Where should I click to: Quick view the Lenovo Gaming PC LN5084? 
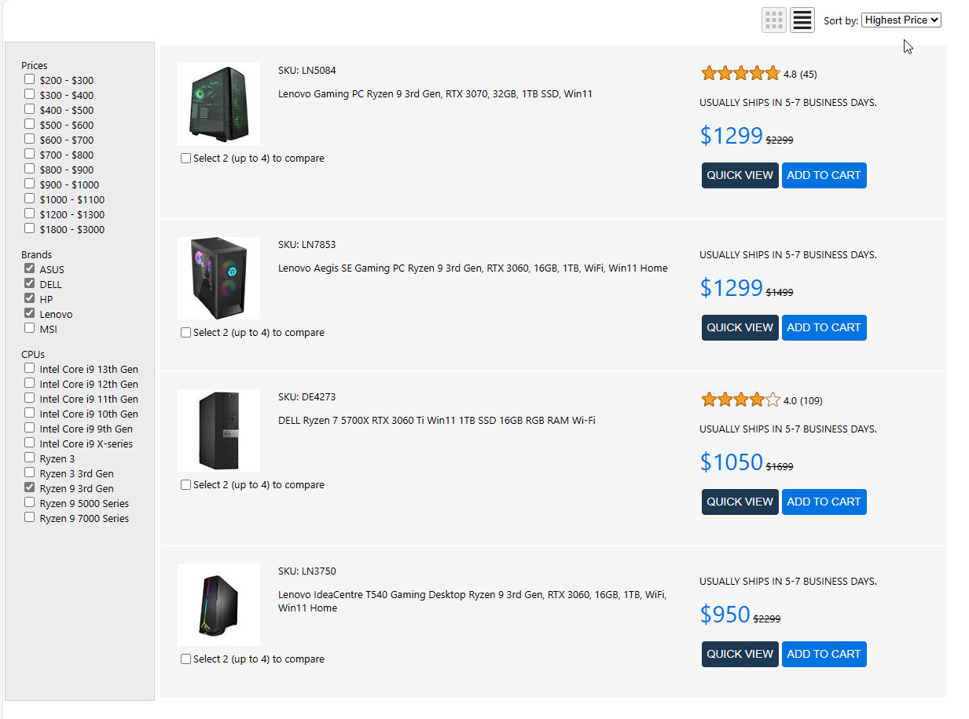pos(740,176)
